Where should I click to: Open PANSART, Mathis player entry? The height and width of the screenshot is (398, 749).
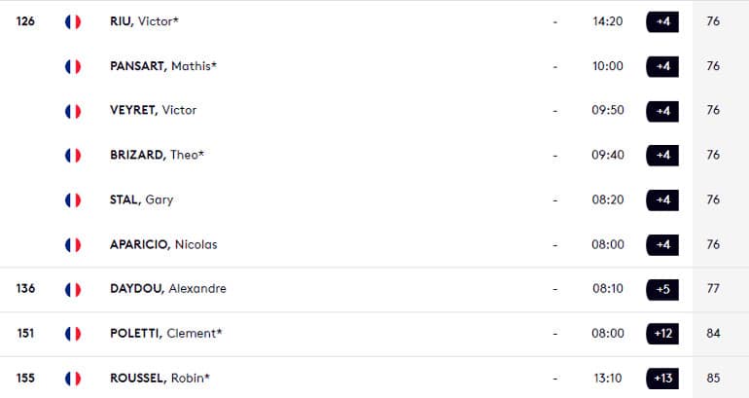click(163, 66)
